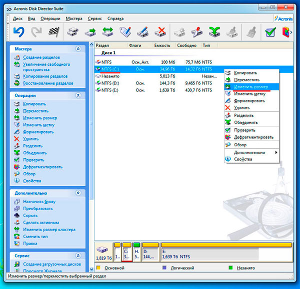This screenshot has width=300, height=289.
Task: Click the change label tag toolbar icon
Action: pyautogui.click(x=125, y=32)
